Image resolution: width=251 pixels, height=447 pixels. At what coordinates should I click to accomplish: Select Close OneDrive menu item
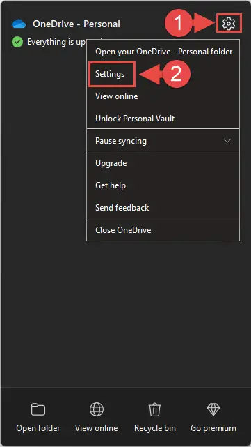[x=163, y=230]
